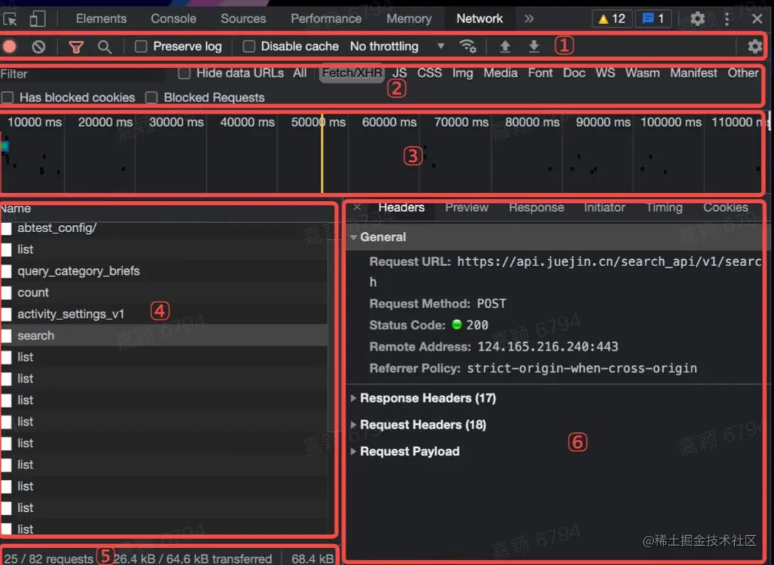Open the Preview tab of request
This screenshot has width=774, height=565.
click(466, 207)
